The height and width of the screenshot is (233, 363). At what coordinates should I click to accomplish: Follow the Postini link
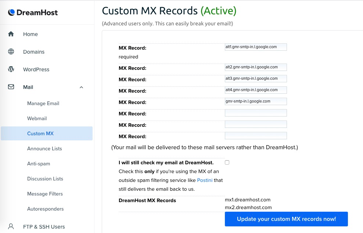tap(205, 180)
